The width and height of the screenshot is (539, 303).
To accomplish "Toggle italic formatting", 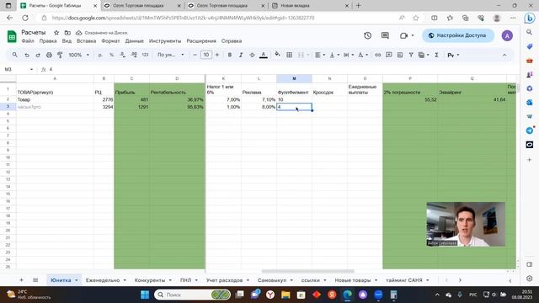I will coord(241,55).
